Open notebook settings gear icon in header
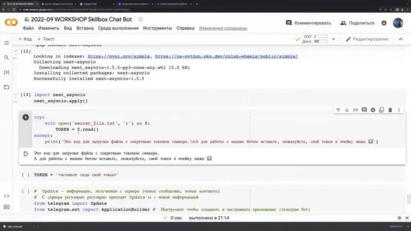This screenshot has height=231, width=411. (x=384, y=23)
